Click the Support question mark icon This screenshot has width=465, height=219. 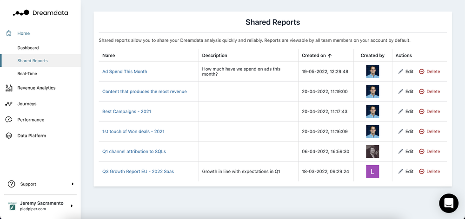pyautogui.click(x=11, y=184)
